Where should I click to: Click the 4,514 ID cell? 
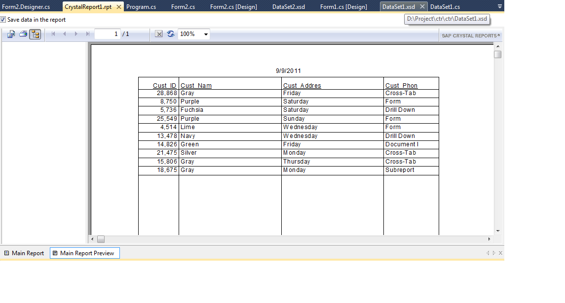169,127
